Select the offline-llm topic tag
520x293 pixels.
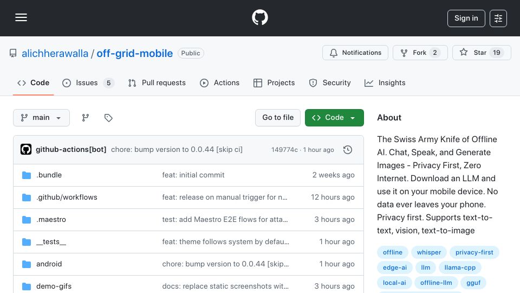pyautogui.click(x=436, y=283)
